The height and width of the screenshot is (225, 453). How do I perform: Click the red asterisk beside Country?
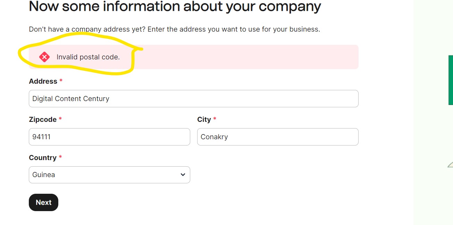click(x=60, y=157)
